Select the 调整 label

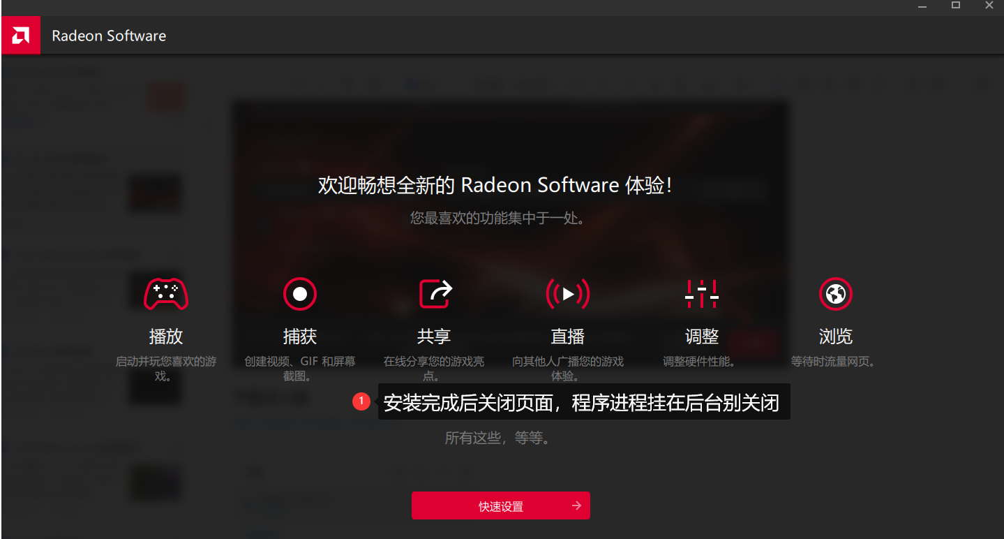pos(702,337)
